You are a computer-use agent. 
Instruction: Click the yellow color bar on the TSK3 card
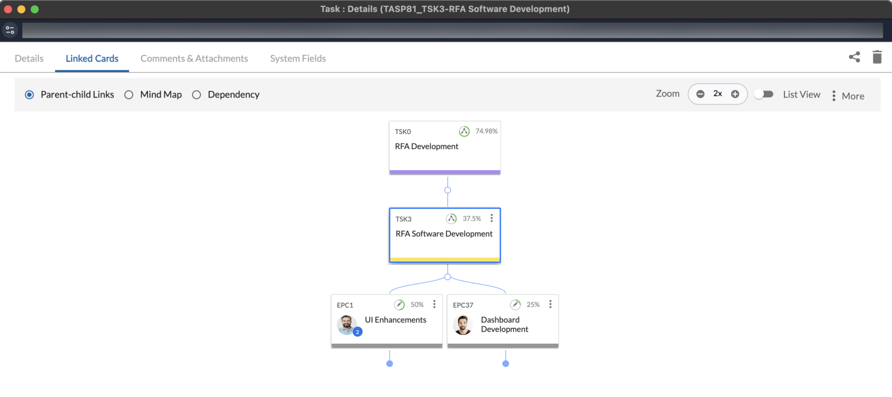[x=445, y=259]
